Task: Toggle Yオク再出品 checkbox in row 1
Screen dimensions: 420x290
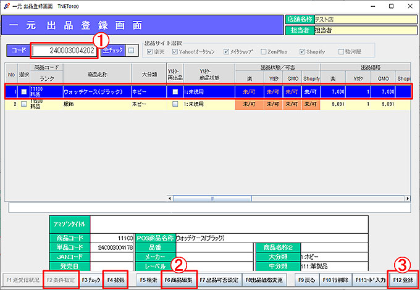Action: pos(175,92)
